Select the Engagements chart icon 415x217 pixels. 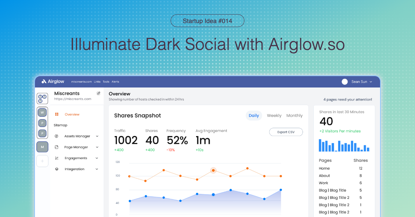click(x=56, y=158)
